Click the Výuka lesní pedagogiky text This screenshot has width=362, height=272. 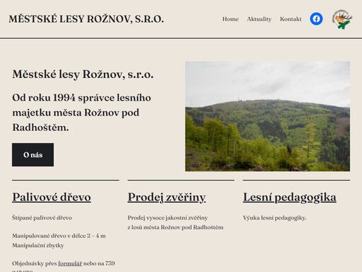click(x=274, y=217)
